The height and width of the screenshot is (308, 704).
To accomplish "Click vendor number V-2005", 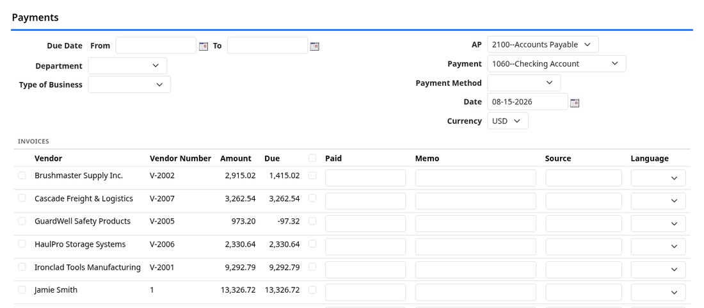I will click(162, 221).
